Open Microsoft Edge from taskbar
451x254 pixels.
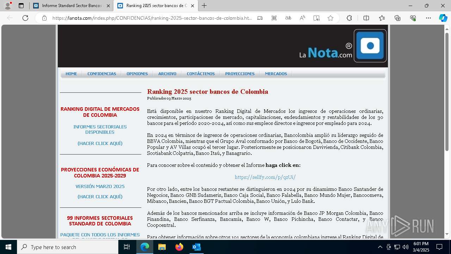[x=145, y=247]
